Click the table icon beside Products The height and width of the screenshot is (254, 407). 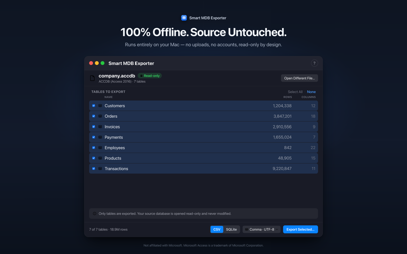(x=100, y=158)
